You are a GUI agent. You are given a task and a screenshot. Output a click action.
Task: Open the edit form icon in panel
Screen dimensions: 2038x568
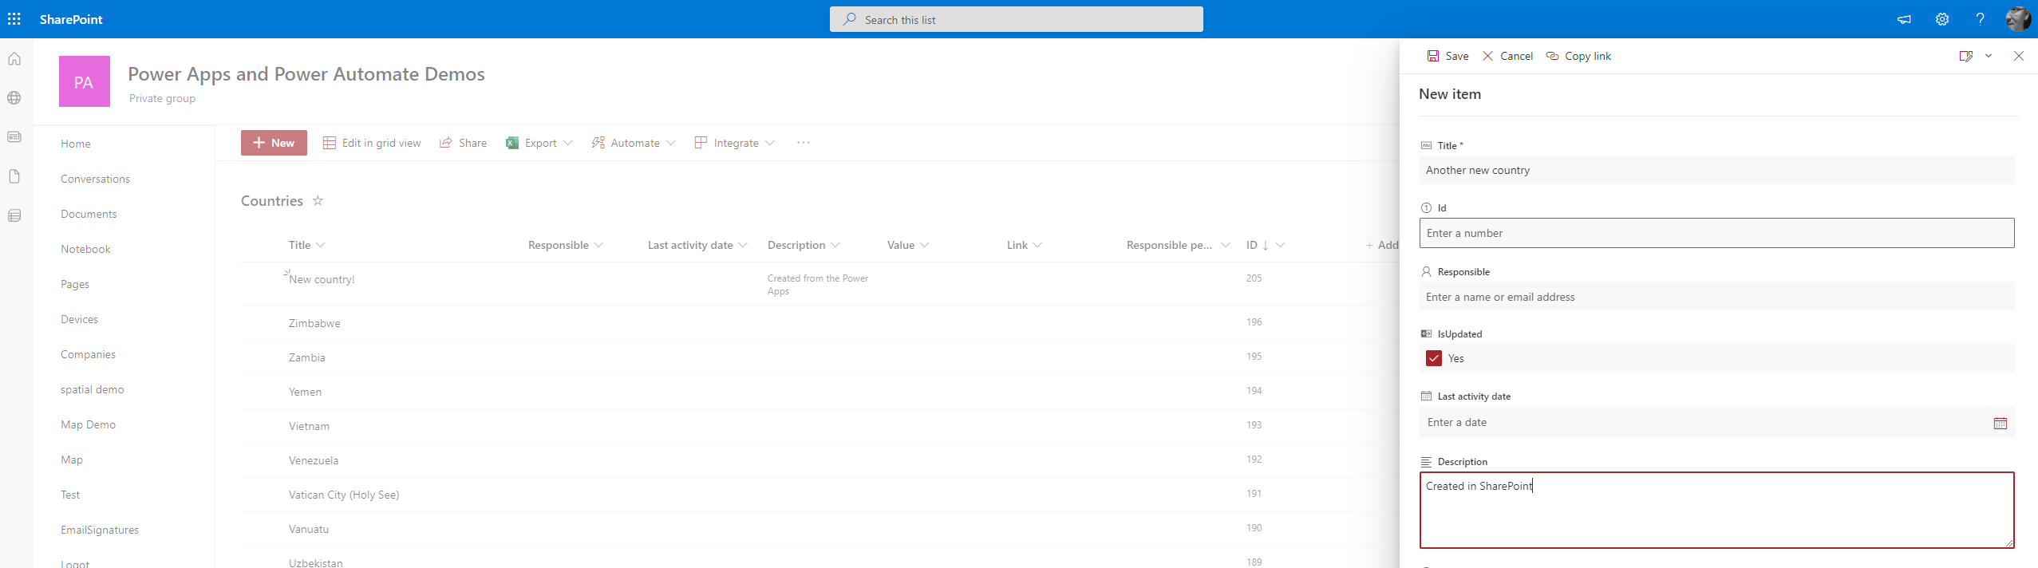click(x=1965, y=56)
